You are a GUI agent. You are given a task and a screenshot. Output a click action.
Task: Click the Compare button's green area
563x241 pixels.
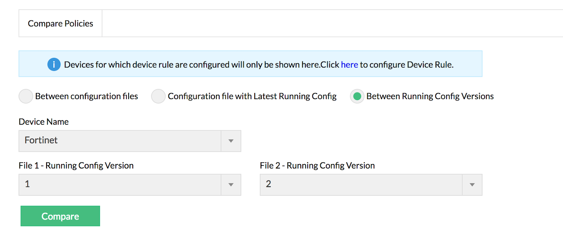pyautogui.click(x=60, y=216)
